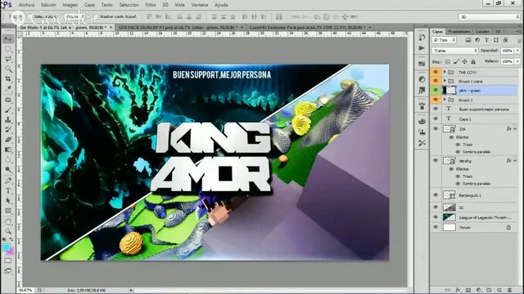This screenshot has height=294, width=524.
Task: Open the Filtro menu
Action: pyautogui.click(x=151, y=5)
